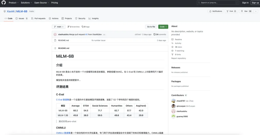Click the MiLM-1.3B table row cell
Screen dimensions: 260x135
63,115
